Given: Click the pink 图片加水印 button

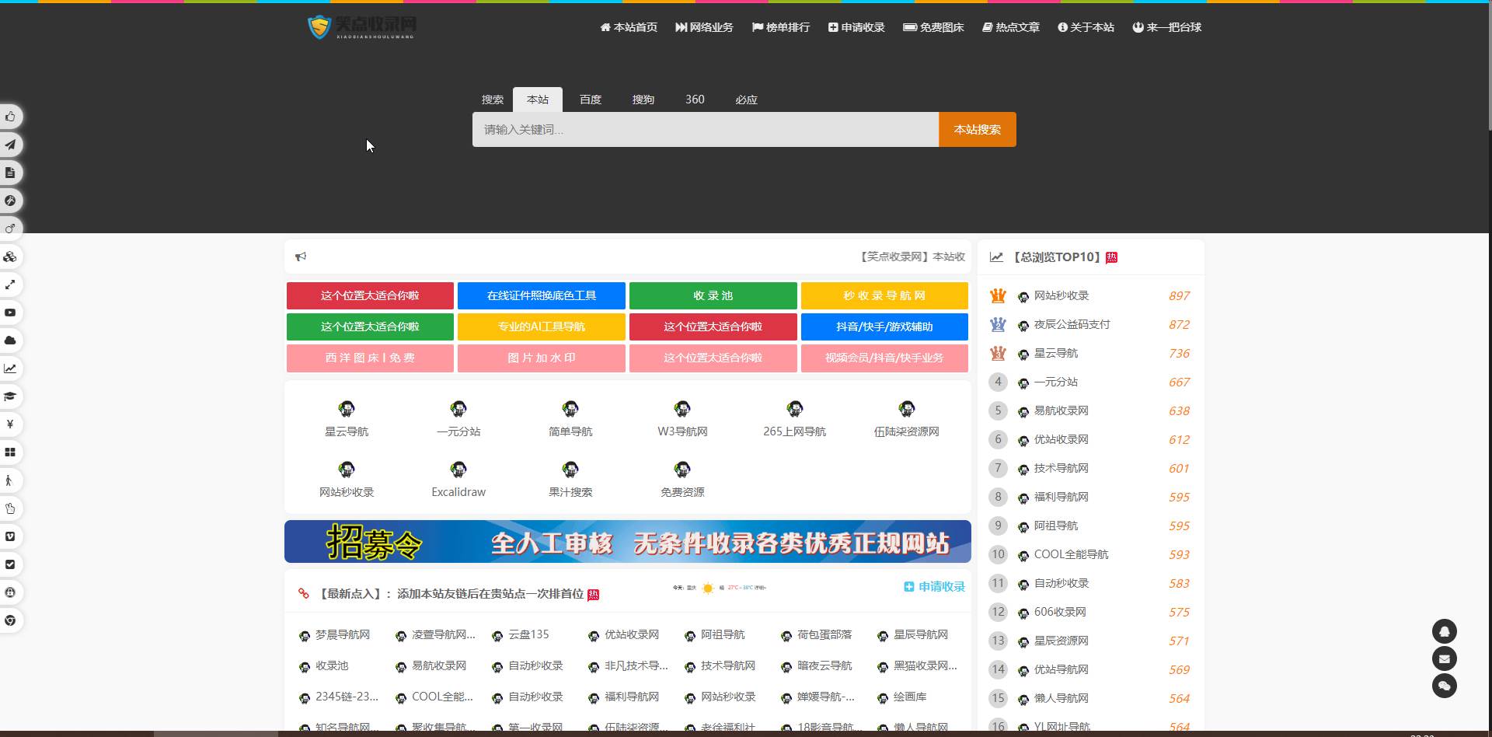Looking at the screenshot, I should point(542,358).
